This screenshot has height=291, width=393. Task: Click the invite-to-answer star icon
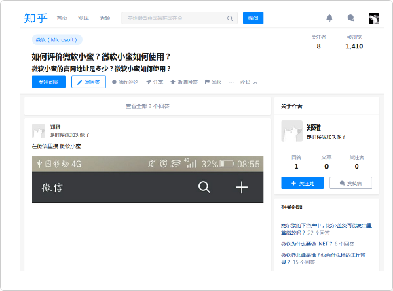[x=172, y=82]
